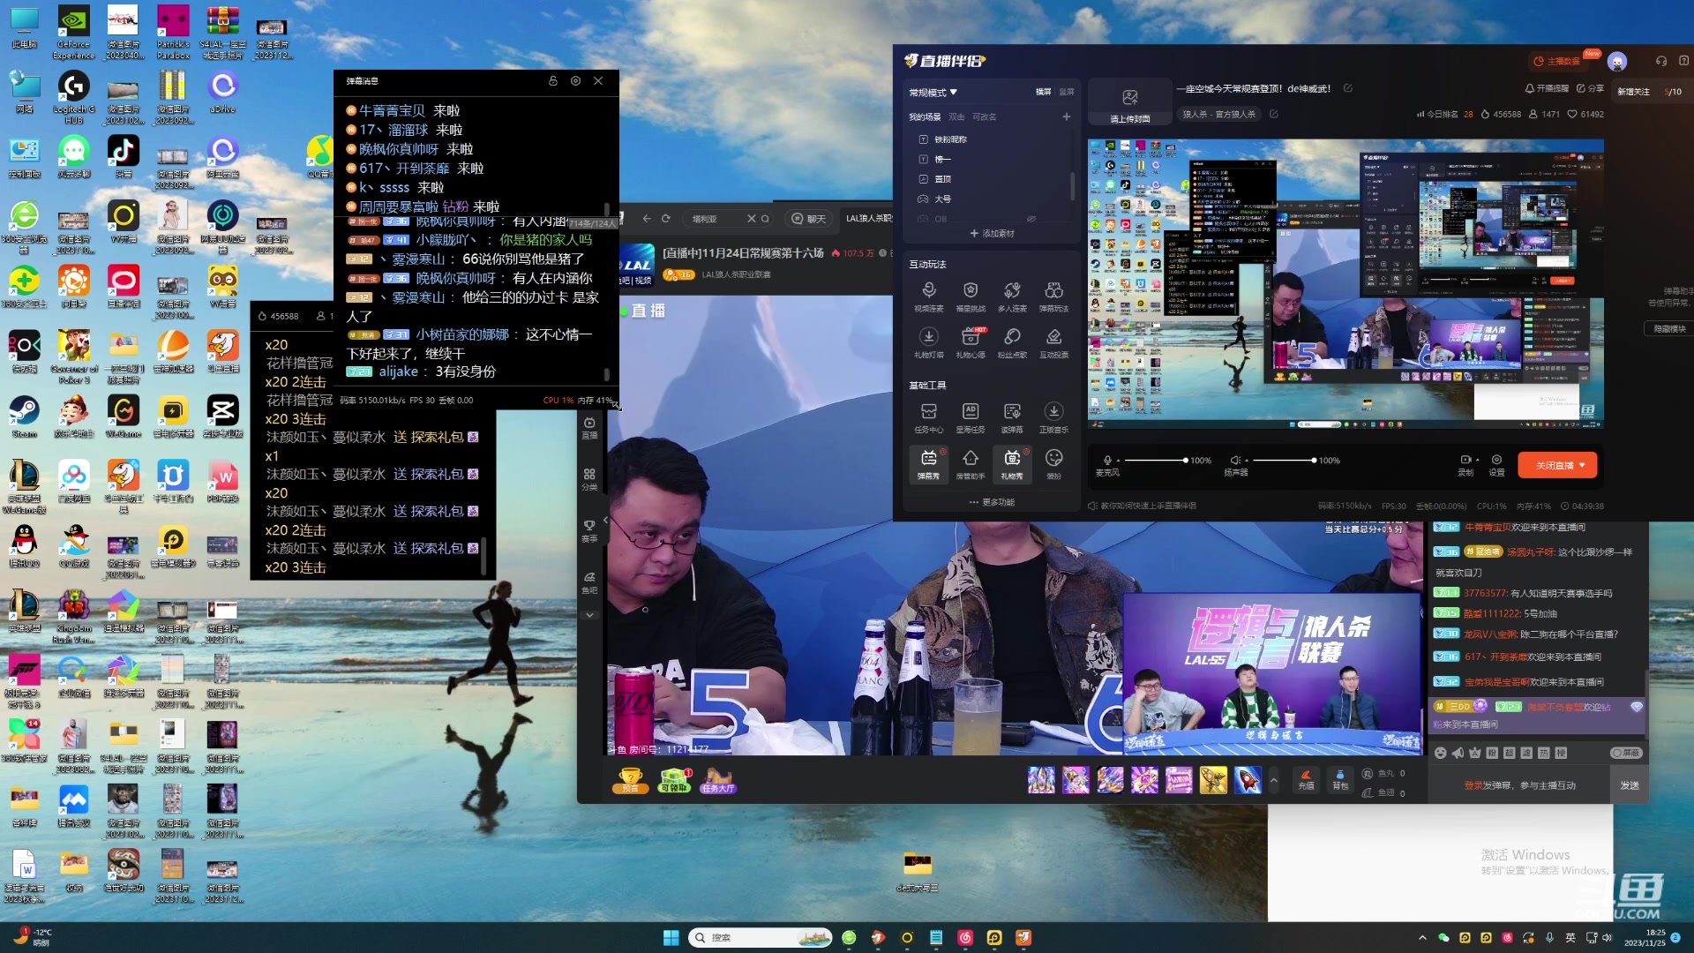The width and height of the screenshot is (1694, 953).
Task: Expand microphone device arrow
Action: [x=1118, y=461]
